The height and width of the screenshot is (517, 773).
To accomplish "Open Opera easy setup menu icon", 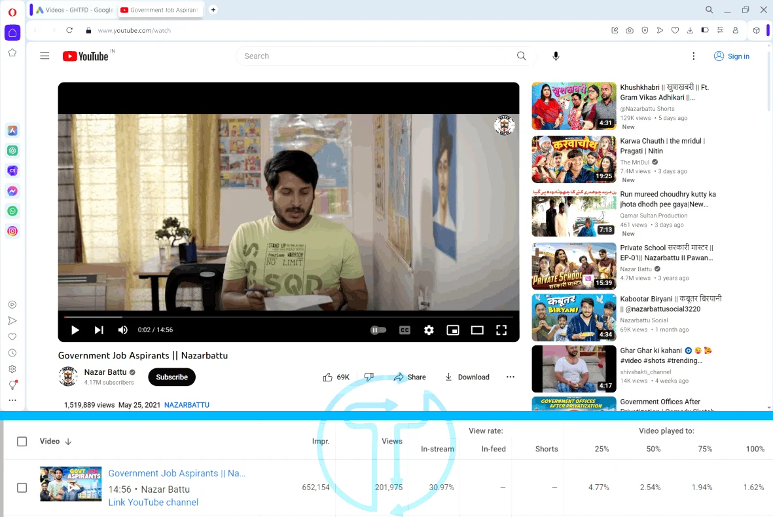I will [720, 30].
